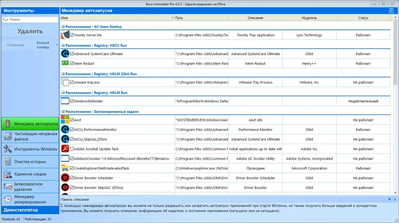The height and width of the screenshot is (223, 399).
Task: Collapse the Registry: HKCU Run group
Action: pyautogui.click(x=63, y=45)
